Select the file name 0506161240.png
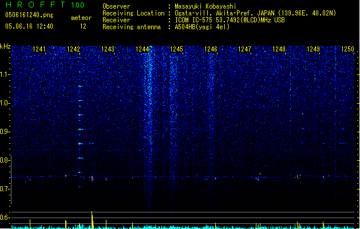360x229 pixels. point(29,15)
